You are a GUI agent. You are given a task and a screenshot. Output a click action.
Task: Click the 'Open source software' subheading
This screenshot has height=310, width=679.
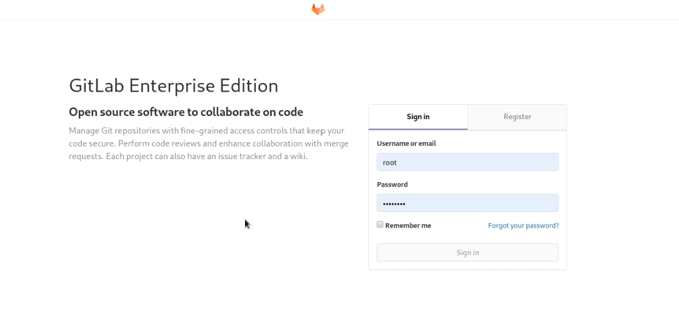point(186,112)
